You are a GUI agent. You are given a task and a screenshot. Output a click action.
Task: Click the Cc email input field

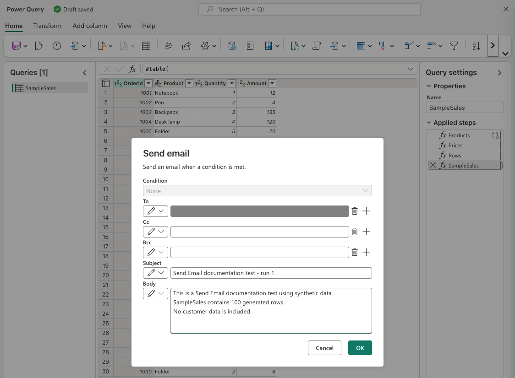[259, 232]
